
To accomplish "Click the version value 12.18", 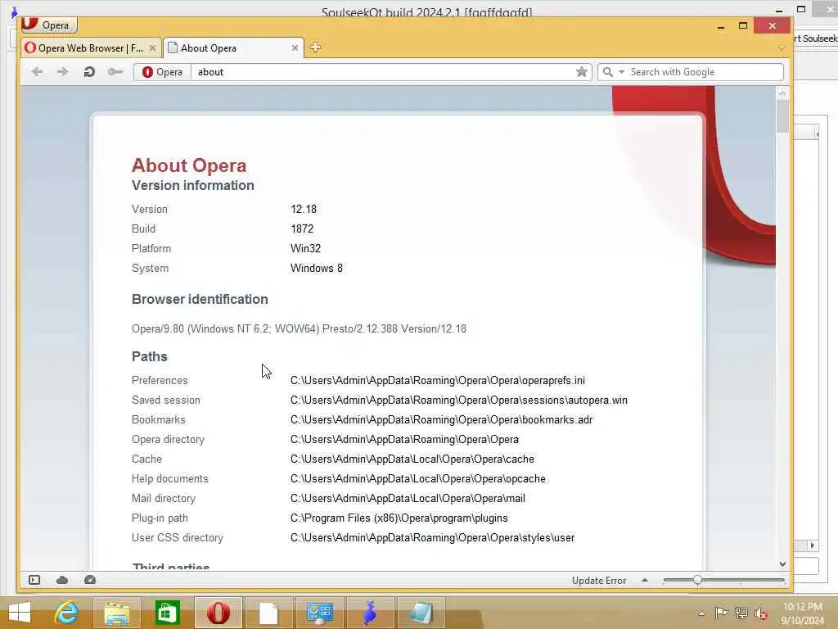I will point(304,209).
